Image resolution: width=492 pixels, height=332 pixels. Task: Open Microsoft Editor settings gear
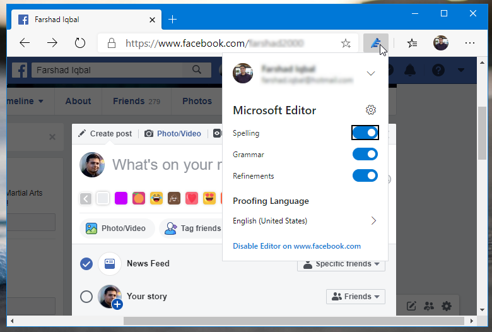pyautogui.click(x=371, y=110)
